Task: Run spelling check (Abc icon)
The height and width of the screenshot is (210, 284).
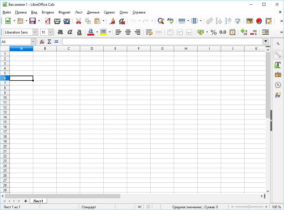Action: pos(170,21)
